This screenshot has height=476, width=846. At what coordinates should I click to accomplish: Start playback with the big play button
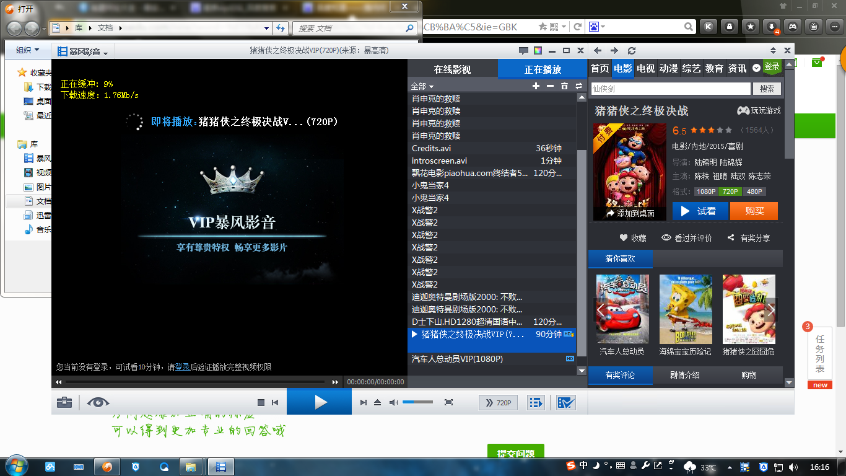319,402
